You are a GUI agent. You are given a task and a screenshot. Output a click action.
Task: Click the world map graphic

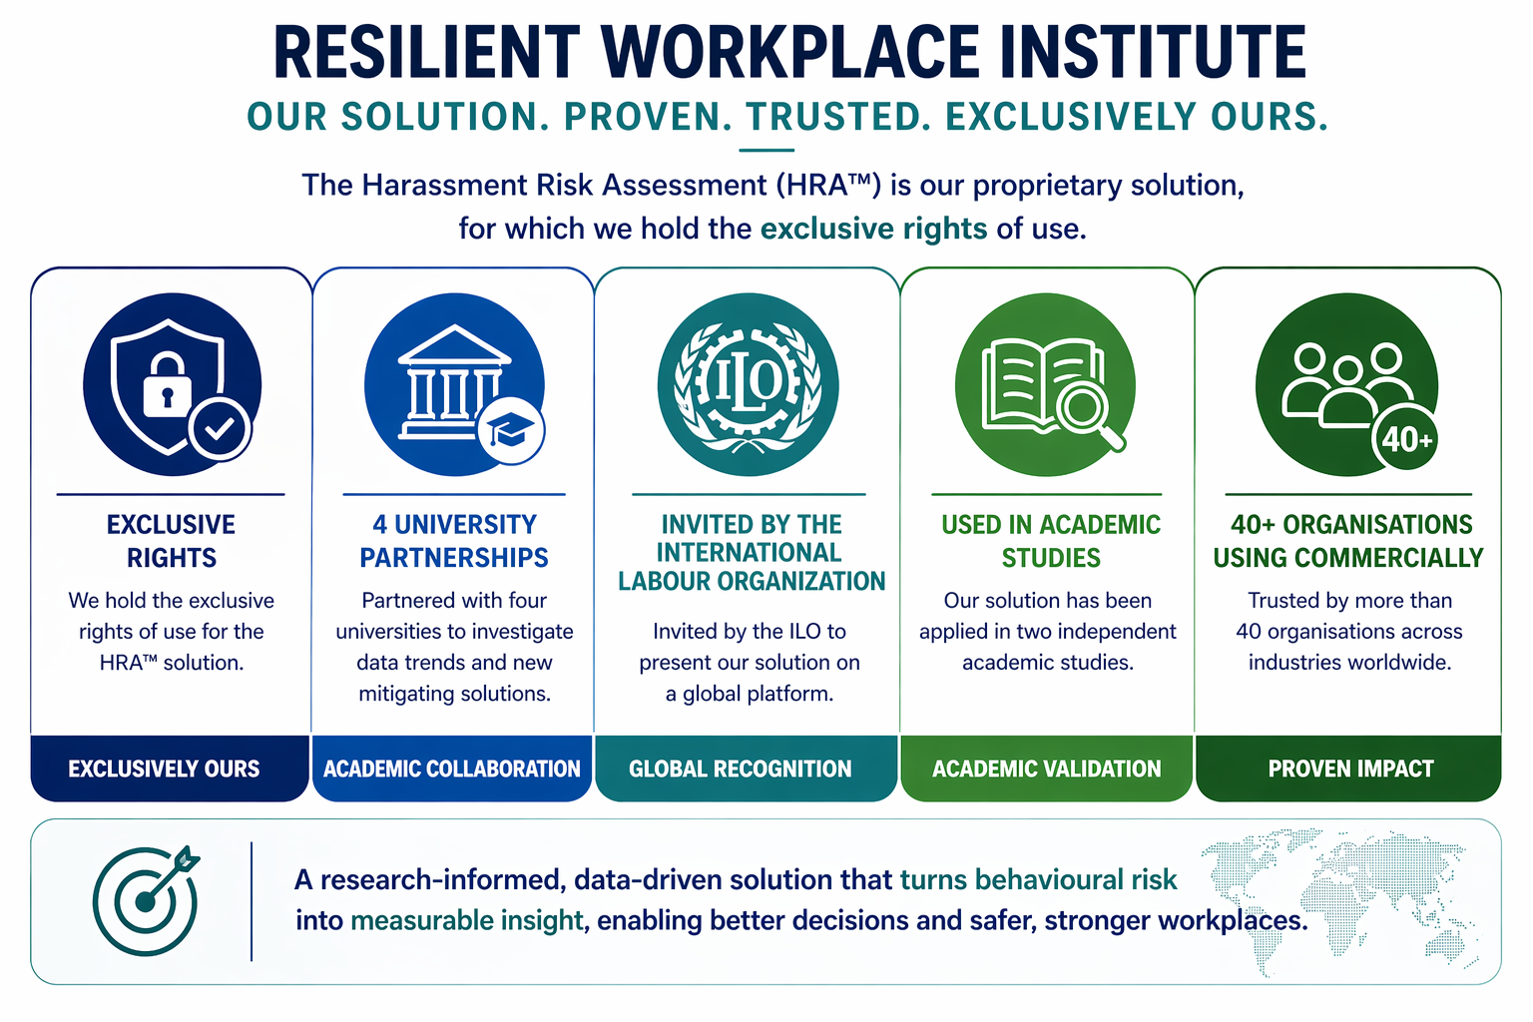tap(1342, 901)
